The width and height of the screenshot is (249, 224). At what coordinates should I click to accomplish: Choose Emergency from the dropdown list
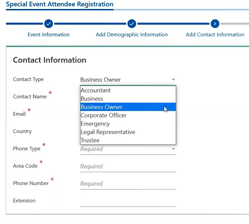click(128, 124)
